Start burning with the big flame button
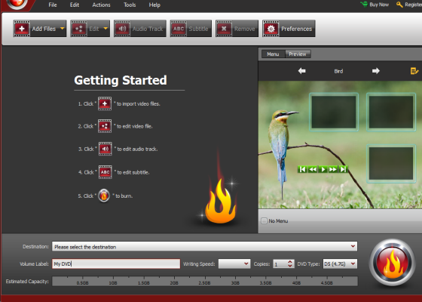The height and width of the screenshot is (302, 422). pos(393,263)
